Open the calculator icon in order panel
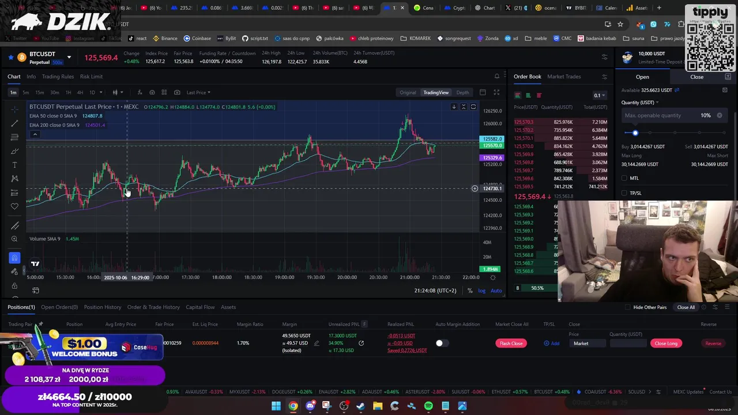Screen dimensions: 738x415 (x=725, y=90)
